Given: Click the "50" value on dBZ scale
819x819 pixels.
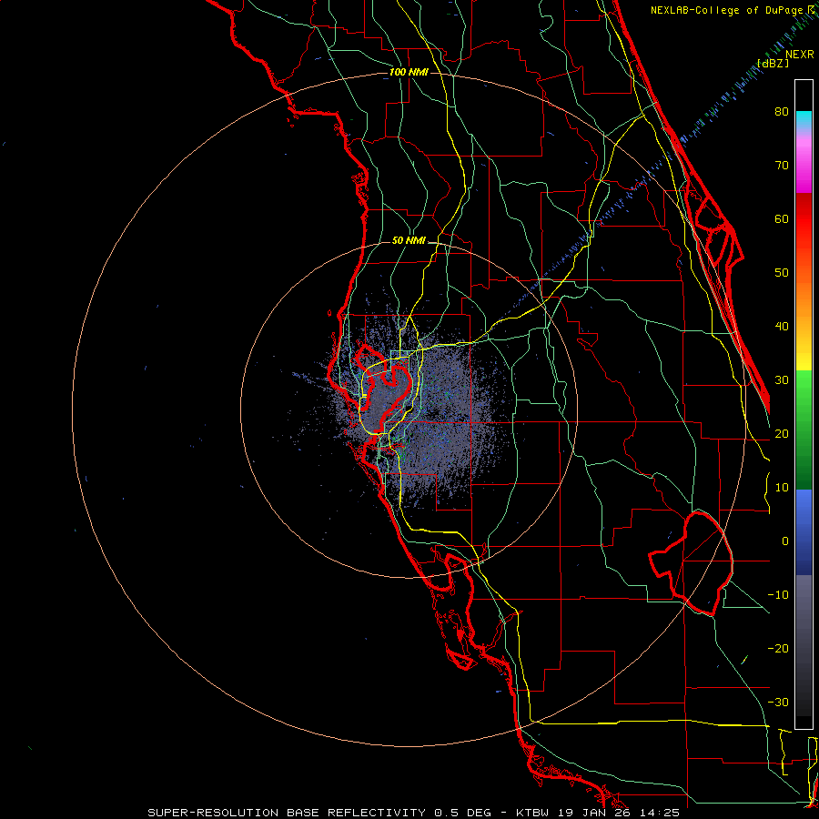Looking at the screenshot, I should (x=782, y=273).
